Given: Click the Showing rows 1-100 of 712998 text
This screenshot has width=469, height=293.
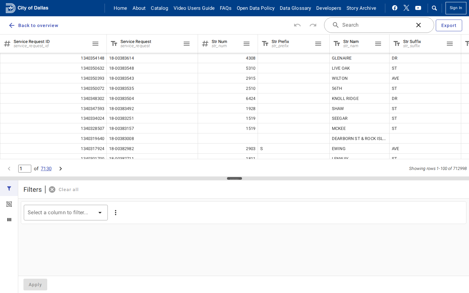Looking at the screenshot, I should tap(438, 169).
